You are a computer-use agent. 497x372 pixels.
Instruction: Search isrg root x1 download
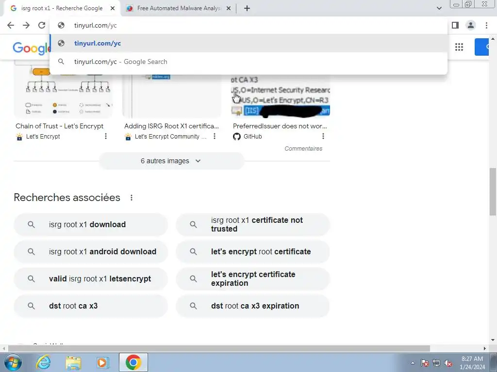click(x=91, y=225)
